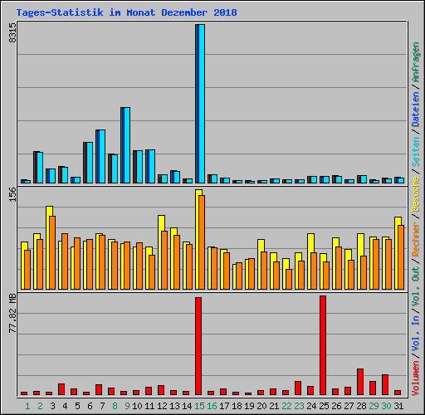Click the y-axis value 156
Viewport: 425px width, 415px height.
pyautogui.click(x=12, y=194)
